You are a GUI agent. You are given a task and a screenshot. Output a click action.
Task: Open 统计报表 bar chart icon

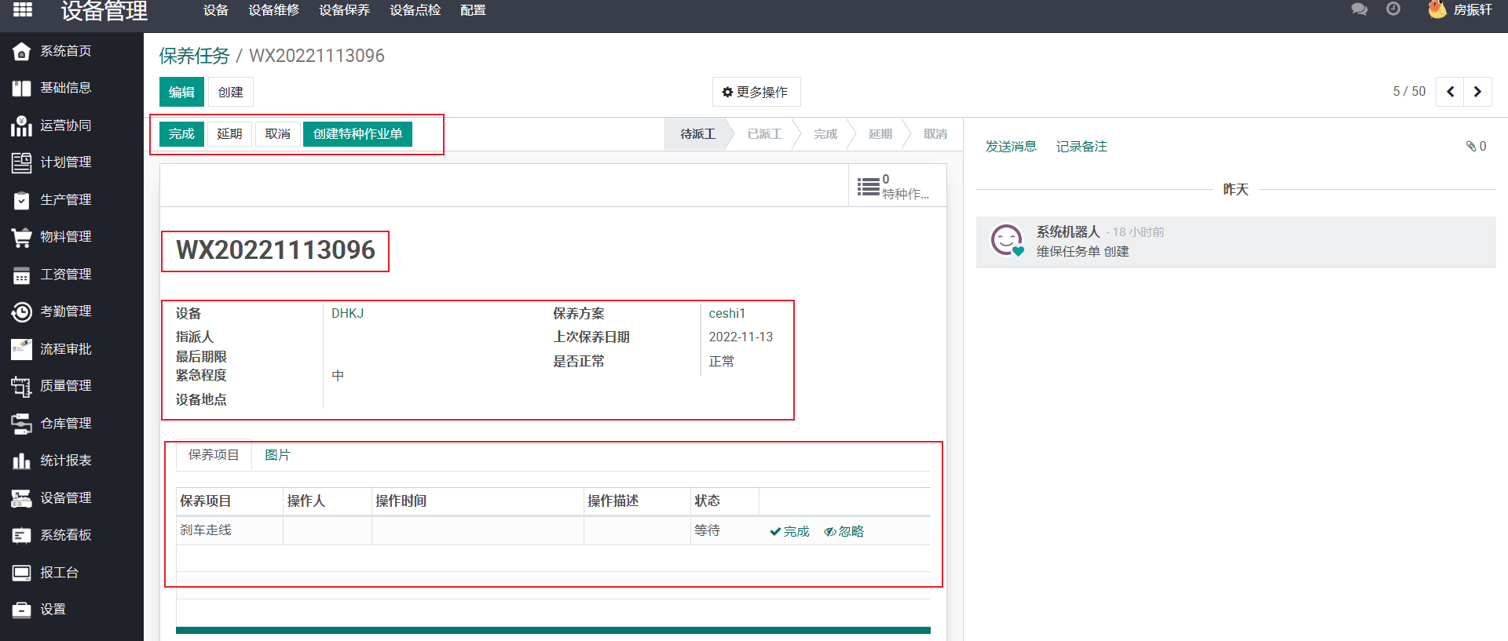(22, 461)
